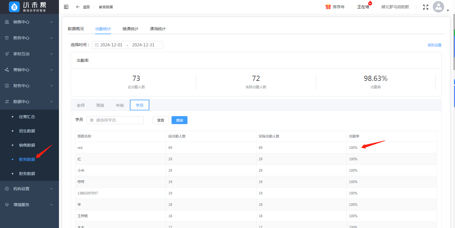Click the 返回 back link

(x=86, y=7)
